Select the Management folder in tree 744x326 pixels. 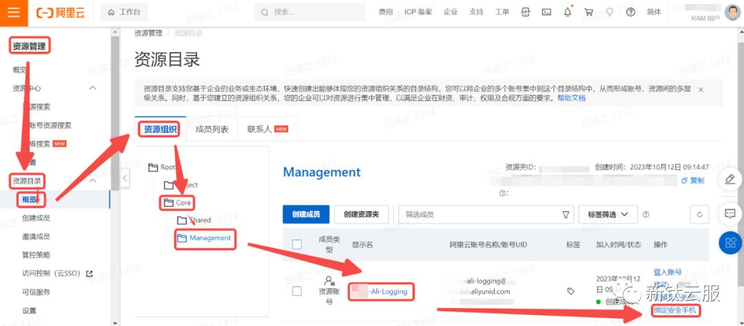[x=205, y=238]
